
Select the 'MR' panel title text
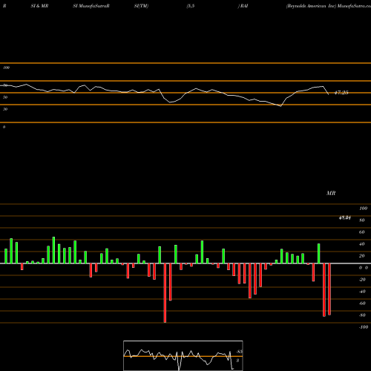331,193
